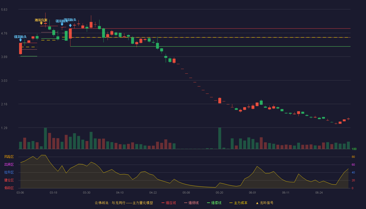The image size is (366, 209).
Task: Click the 拉升区 zone label
Action: pos(9,172)
